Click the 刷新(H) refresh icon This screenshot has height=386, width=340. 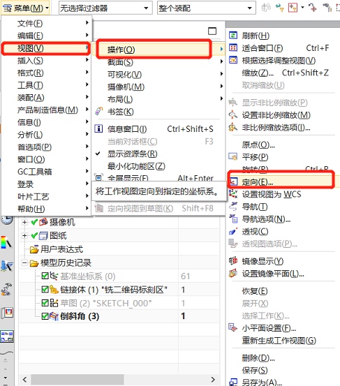click(233, 36)
